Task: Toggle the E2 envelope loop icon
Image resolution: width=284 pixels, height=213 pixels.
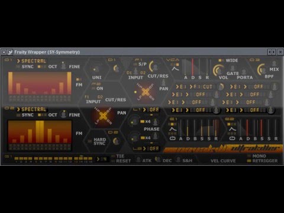Action: click(x=232, y=138)
